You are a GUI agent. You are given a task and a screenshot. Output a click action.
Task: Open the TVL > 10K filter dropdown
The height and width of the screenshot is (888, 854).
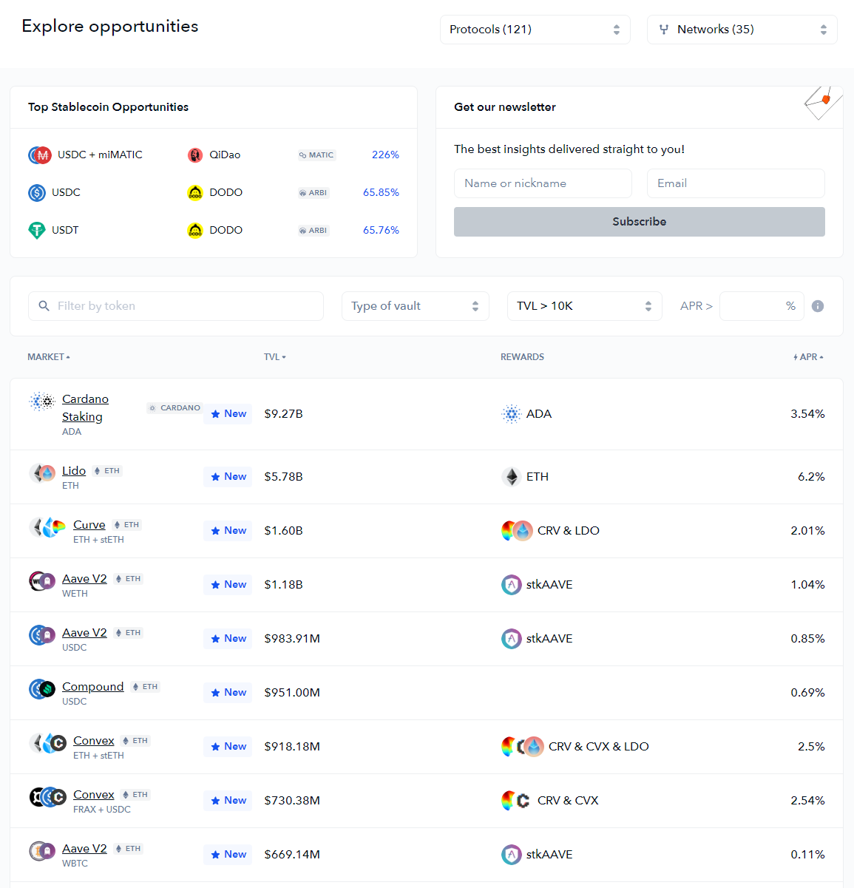click(583, 306)
